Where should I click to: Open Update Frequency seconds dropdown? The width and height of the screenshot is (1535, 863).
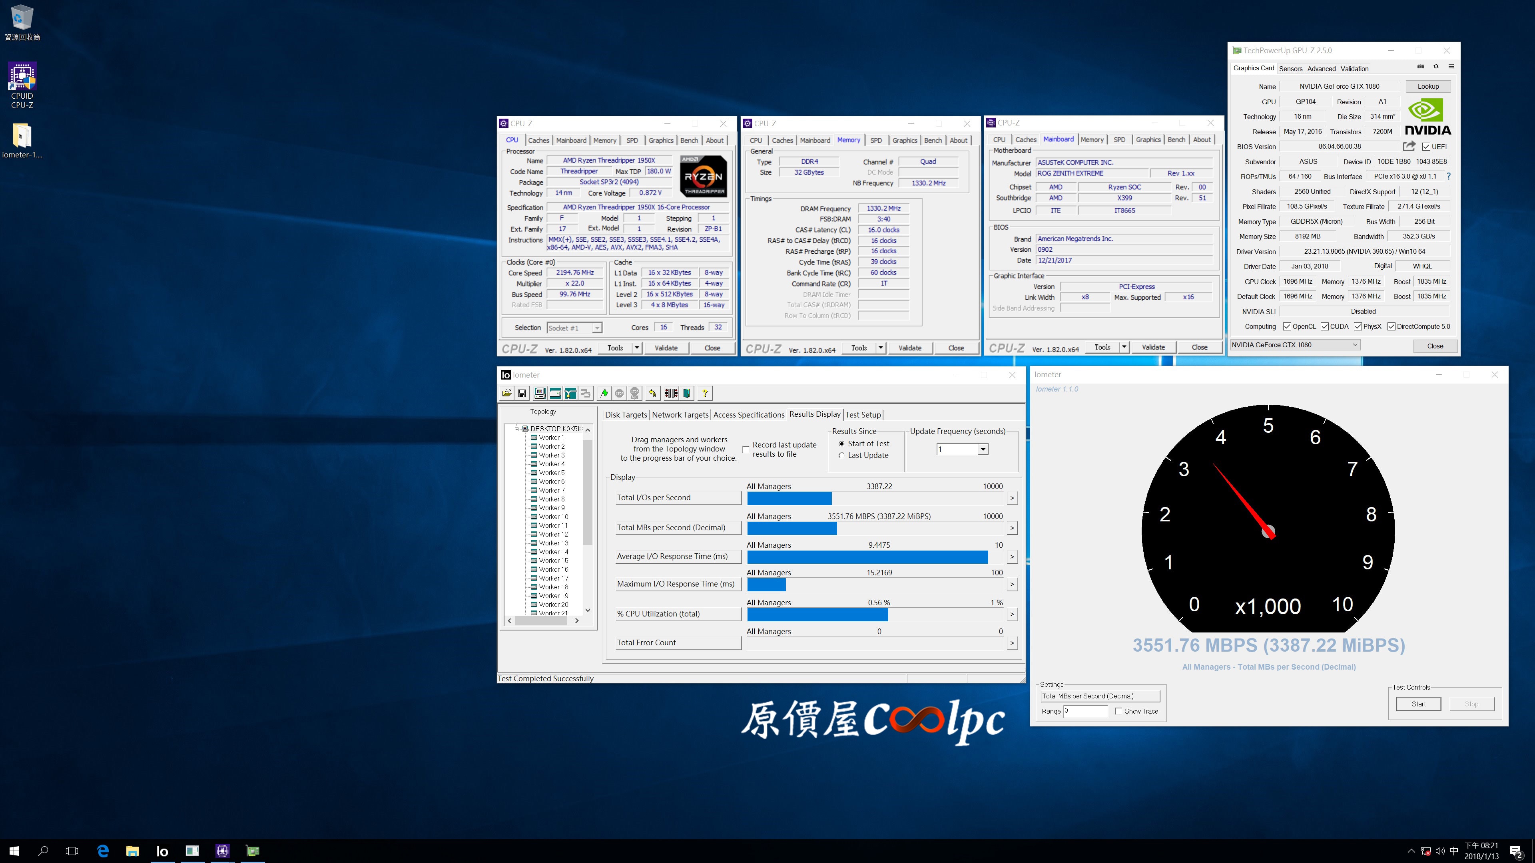point(983,449)
